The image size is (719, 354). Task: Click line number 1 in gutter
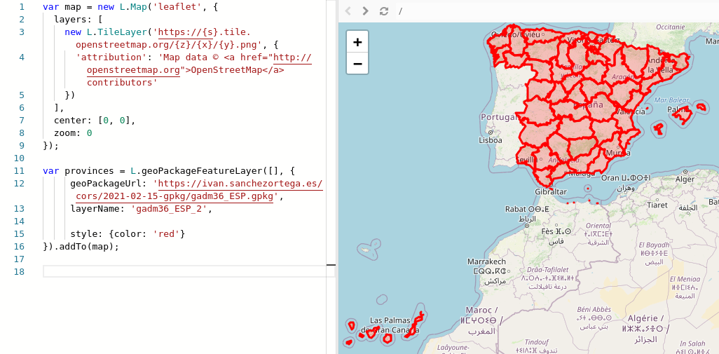point(22,7)
